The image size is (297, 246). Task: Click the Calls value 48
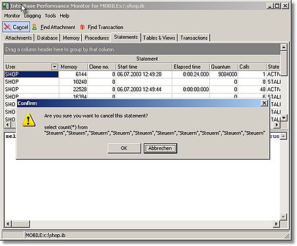263,89
